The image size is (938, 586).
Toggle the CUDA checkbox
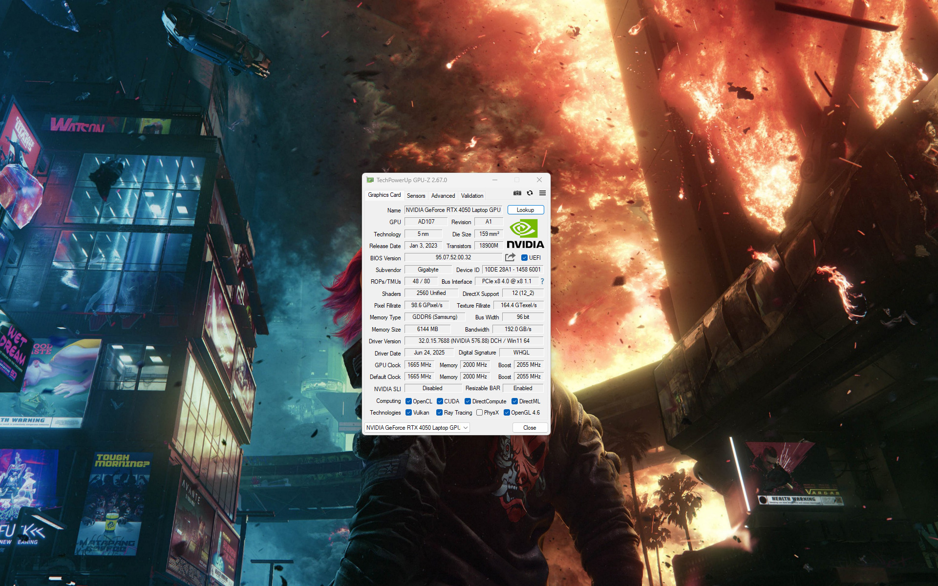click(x=440, y=401)
